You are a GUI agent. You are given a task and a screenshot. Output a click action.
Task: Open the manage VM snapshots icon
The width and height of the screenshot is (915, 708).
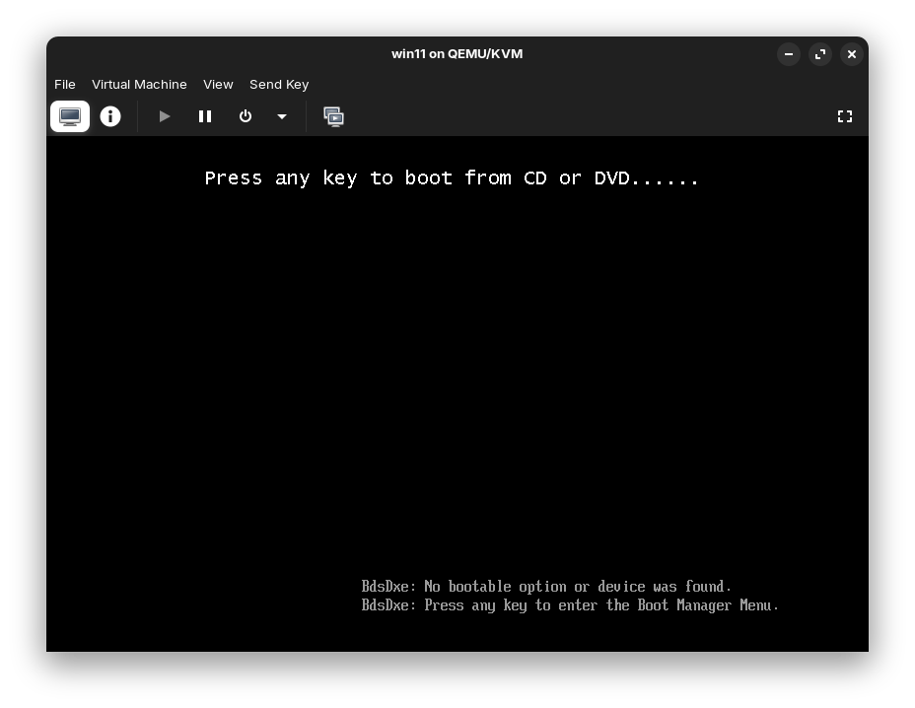pyautogui.click(x=334, y=116)
